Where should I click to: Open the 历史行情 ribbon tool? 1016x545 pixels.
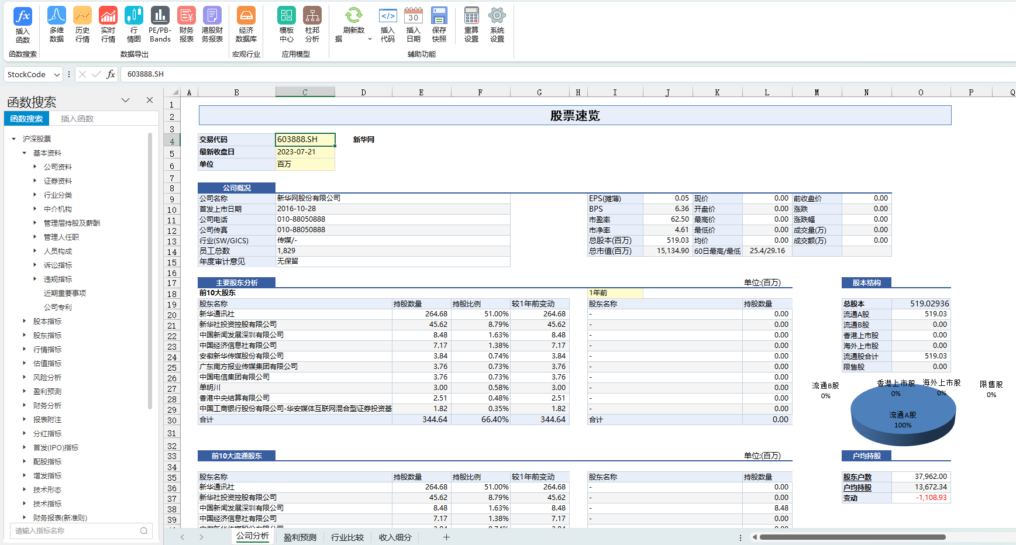coord(82,25)
